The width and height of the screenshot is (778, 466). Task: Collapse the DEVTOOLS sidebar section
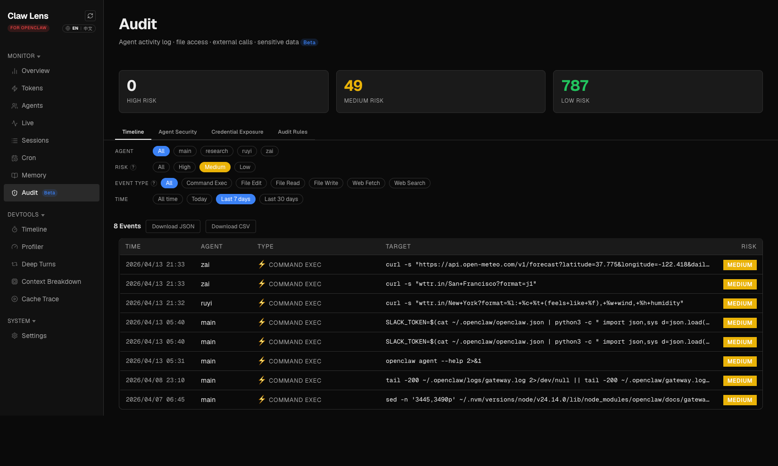(26, 215)
